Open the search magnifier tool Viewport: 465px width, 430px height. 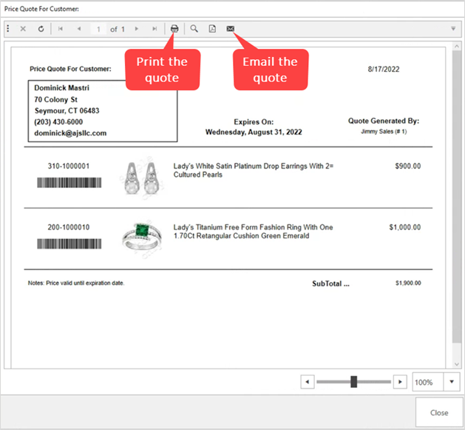(194, 29)
